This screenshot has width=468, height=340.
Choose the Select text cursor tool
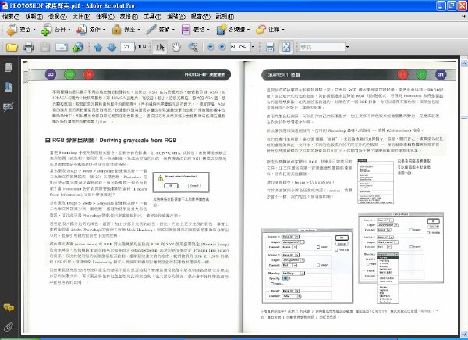point(160,47)
